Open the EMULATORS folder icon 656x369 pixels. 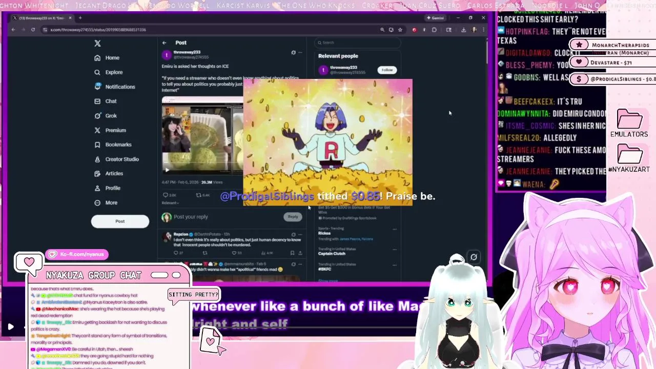click(629, 119)
